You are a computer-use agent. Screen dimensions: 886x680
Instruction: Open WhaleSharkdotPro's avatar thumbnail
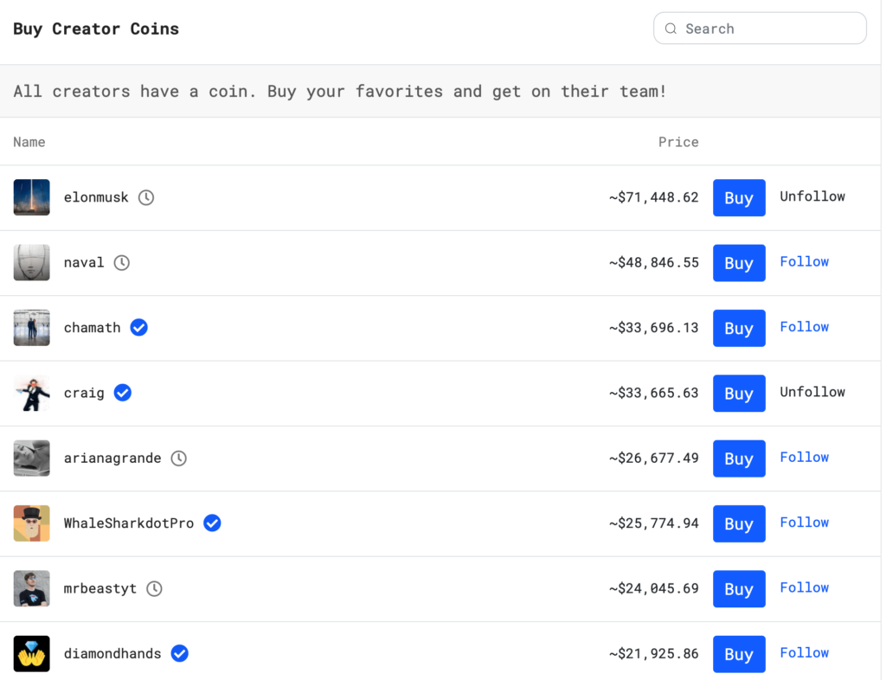pyautogui.click(x=32, y=523)
